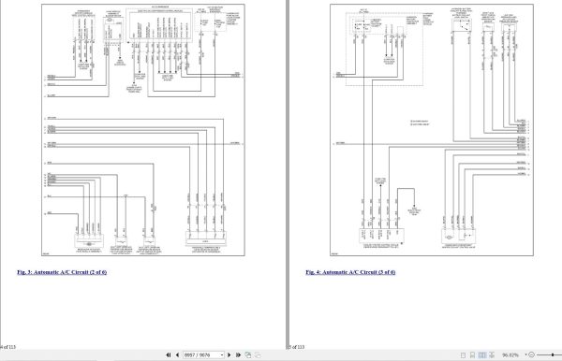The image size is (562, 361).
Task: Go to the next page
Action: [229, 354]
